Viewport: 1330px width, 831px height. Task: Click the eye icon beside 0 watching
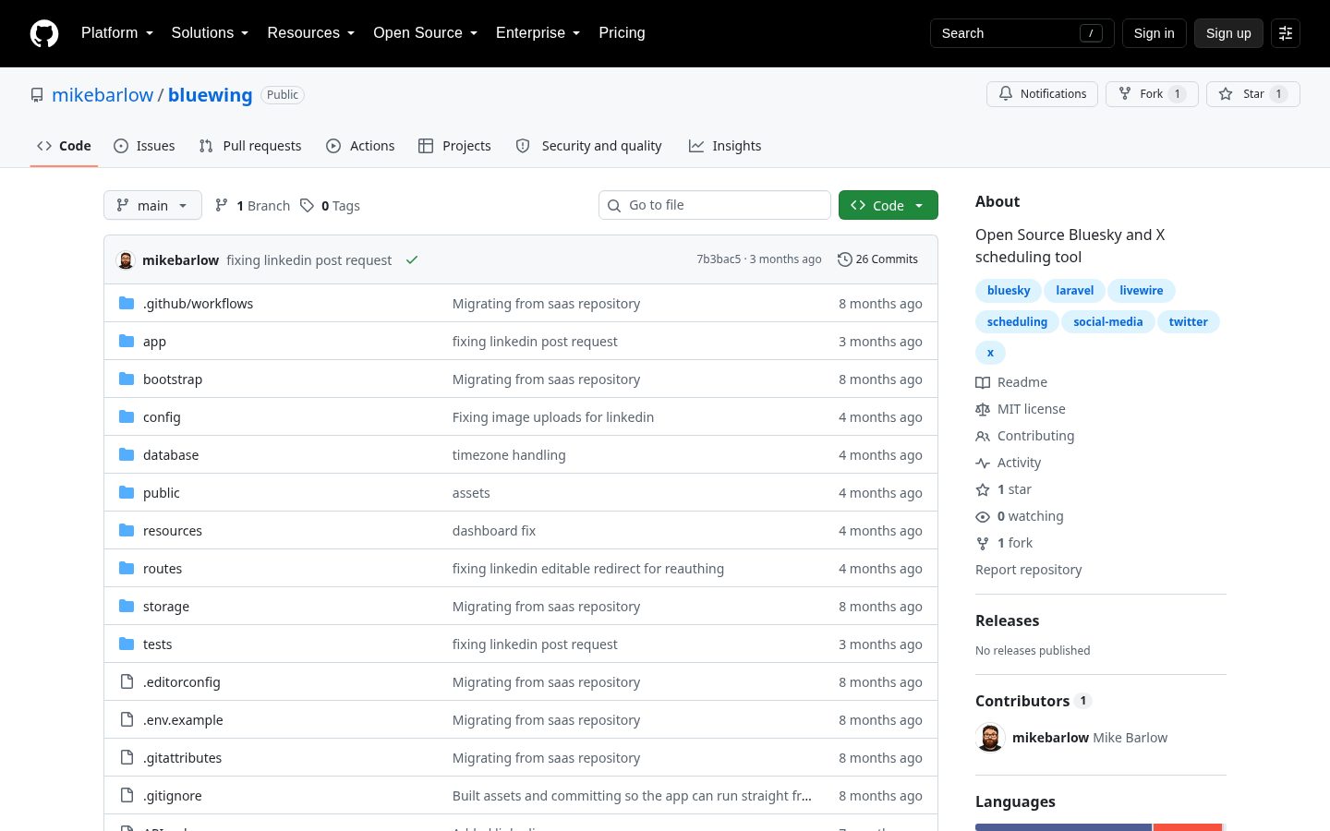pos(983,516)
